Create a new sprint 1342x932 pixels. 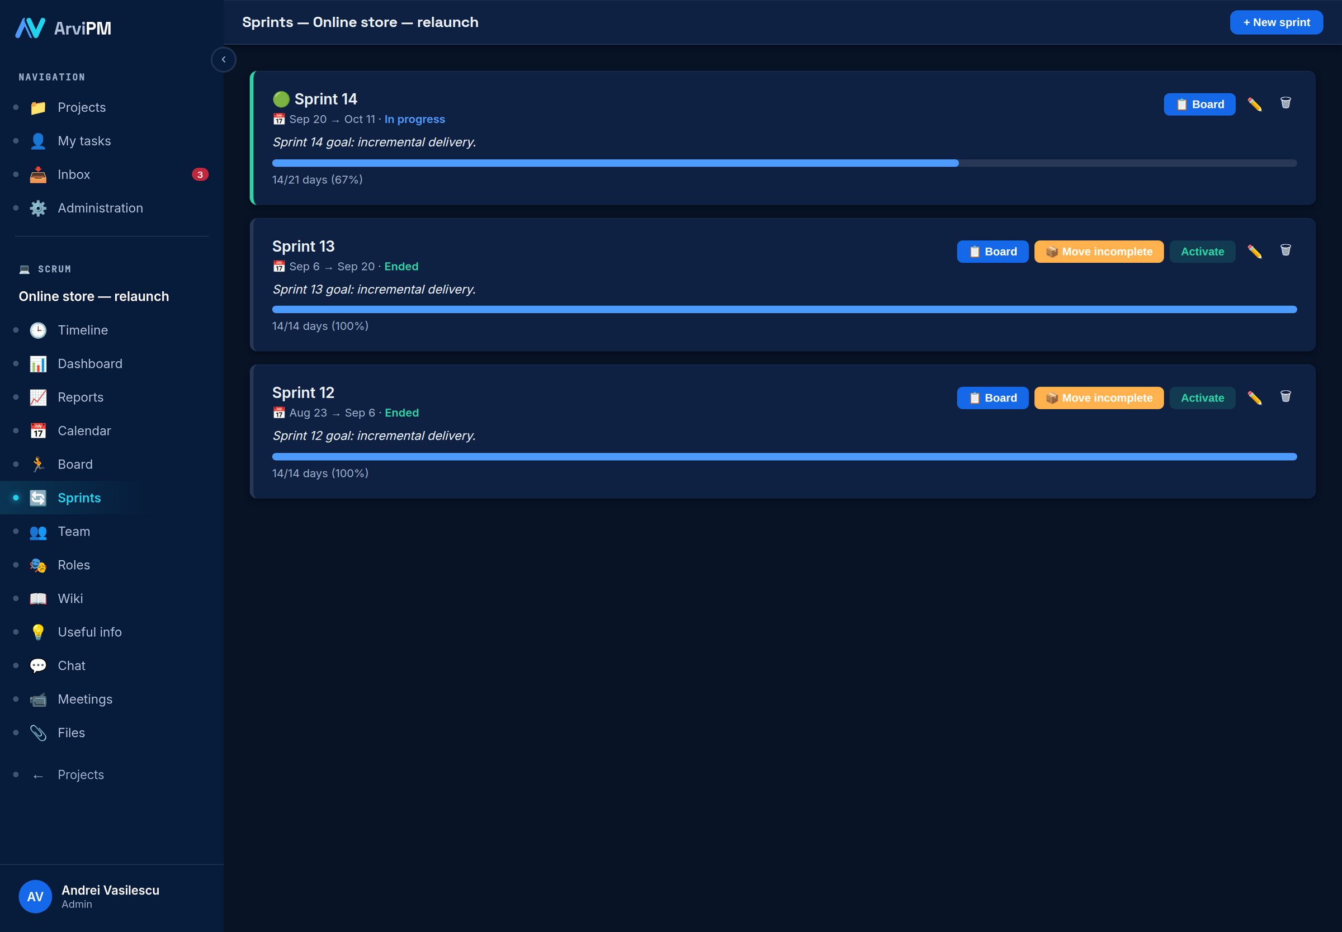click(1276, 22)
